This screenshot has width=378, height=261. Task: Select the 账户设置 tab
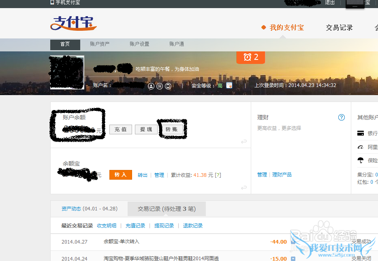coord(139,44)
